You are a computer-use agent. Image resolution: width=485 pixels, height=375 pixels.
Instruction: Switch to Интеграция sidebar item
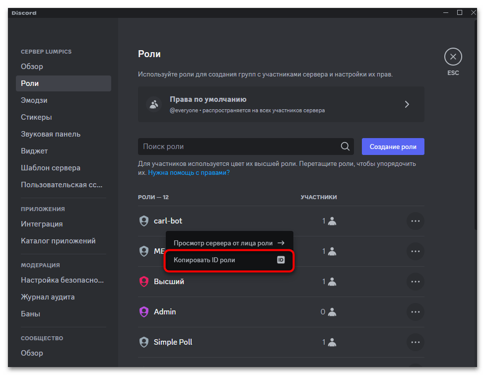42,224
